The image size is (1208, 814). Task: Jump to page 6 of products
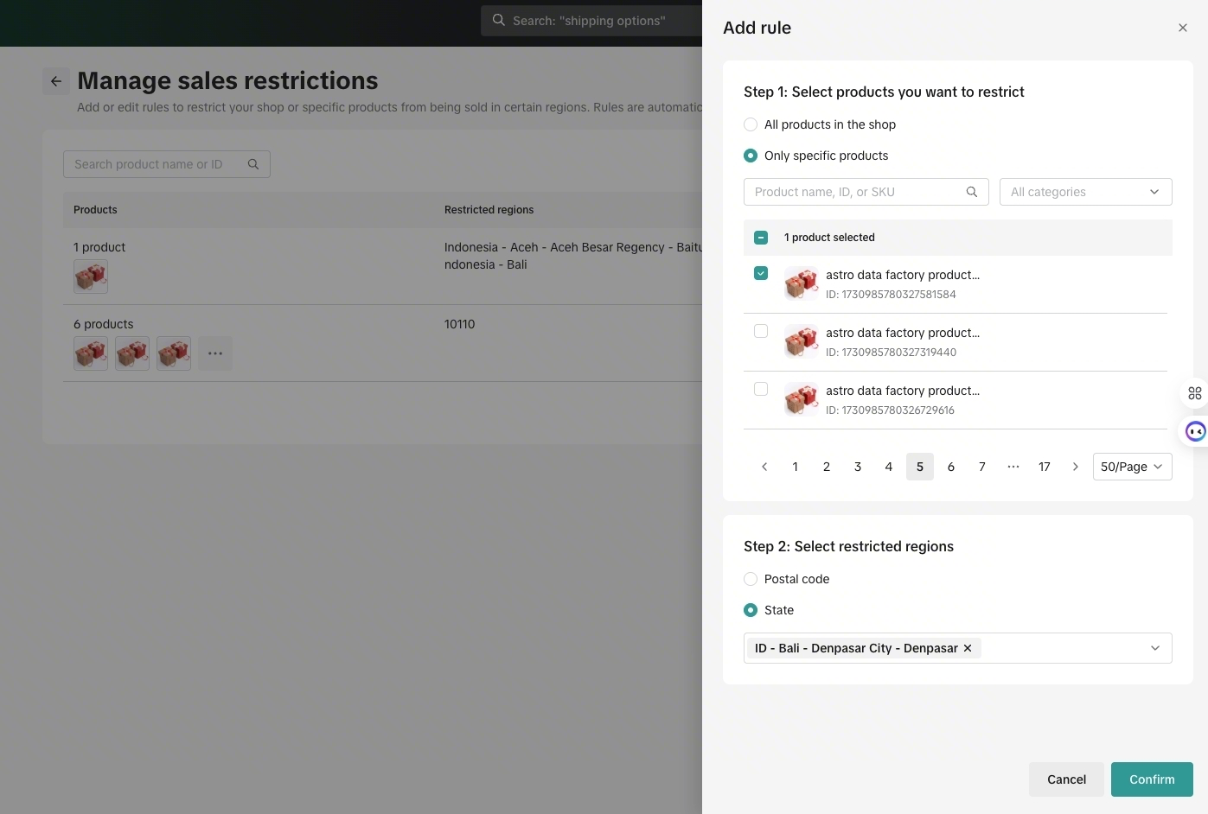click(x=950, y=467)
